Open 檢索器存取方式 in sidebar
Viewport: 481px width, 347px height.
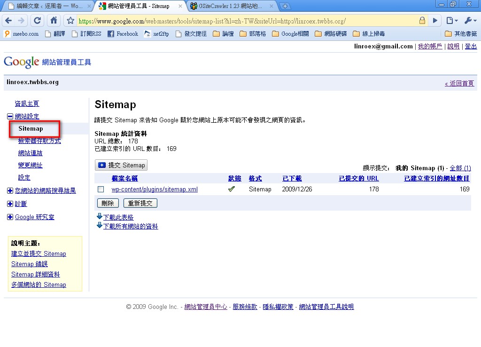click(39, 141)
